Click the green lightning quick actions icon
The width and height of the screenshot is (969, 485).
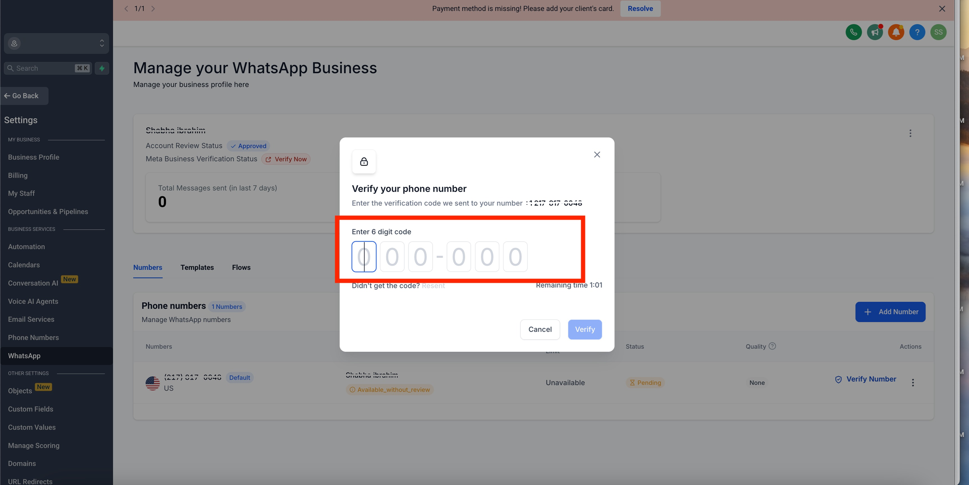[102, 68]
